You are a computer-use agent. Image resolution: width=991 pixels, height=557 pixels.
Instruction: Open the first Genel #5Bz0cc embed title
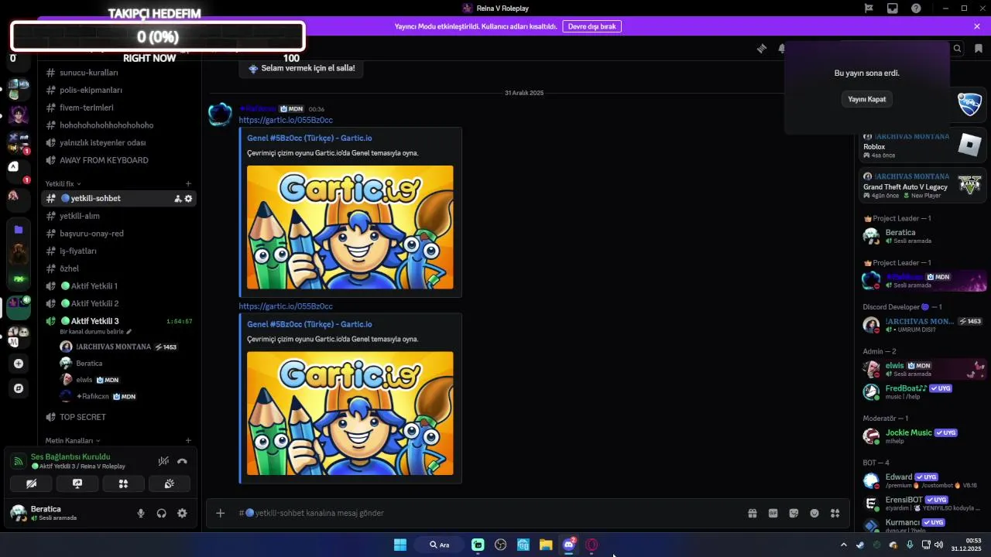pyautogui.click(x=310, y=138)
